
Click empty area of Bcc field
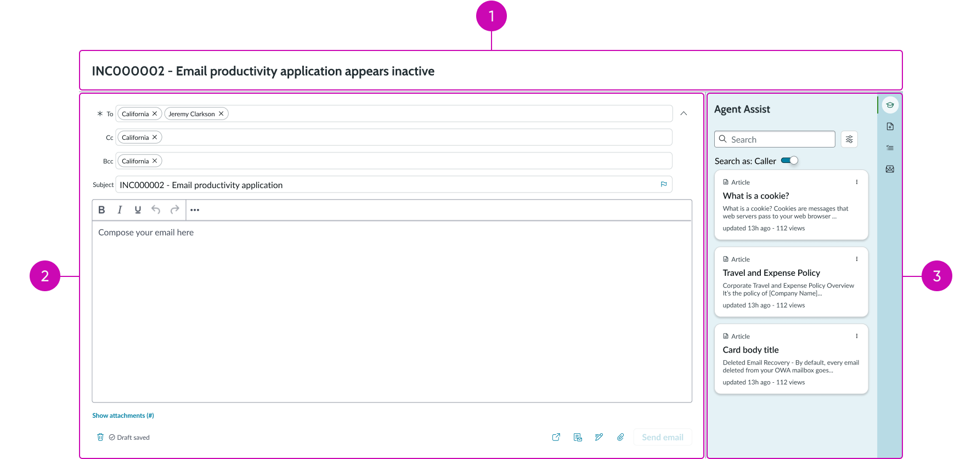417,161
